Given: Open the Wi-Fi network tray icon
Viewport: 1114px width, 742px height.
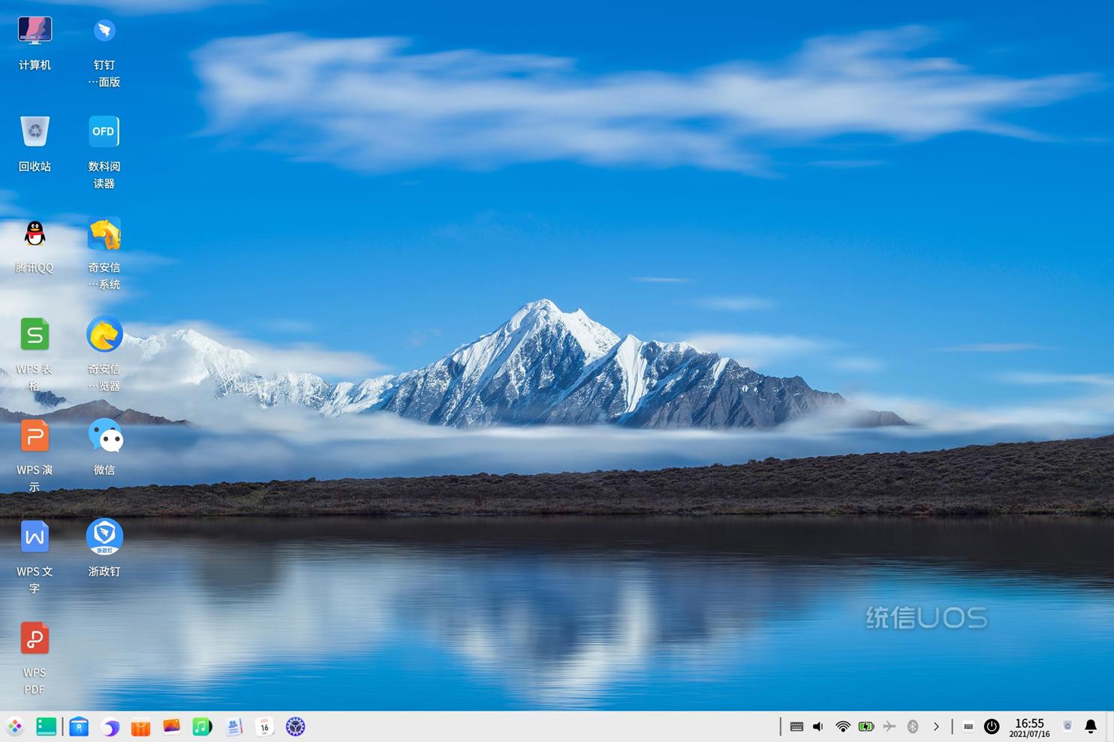Looking at the screenshot, I should pyautogui.click(x=843, y=726).
